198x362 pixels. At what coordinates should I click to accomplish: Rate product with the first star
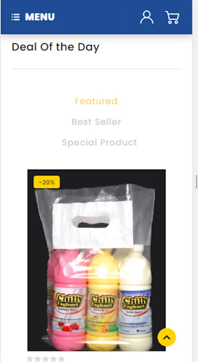30,359
